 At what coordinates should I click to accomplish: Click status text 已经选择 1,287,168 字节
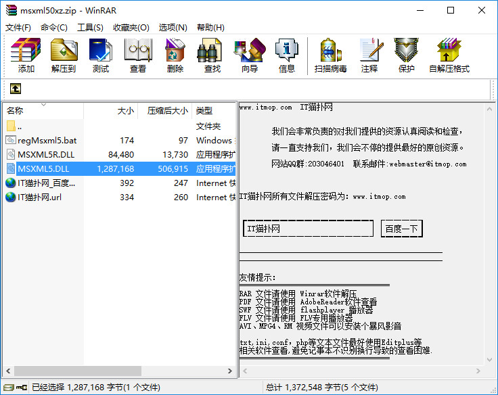pos(96,388)
